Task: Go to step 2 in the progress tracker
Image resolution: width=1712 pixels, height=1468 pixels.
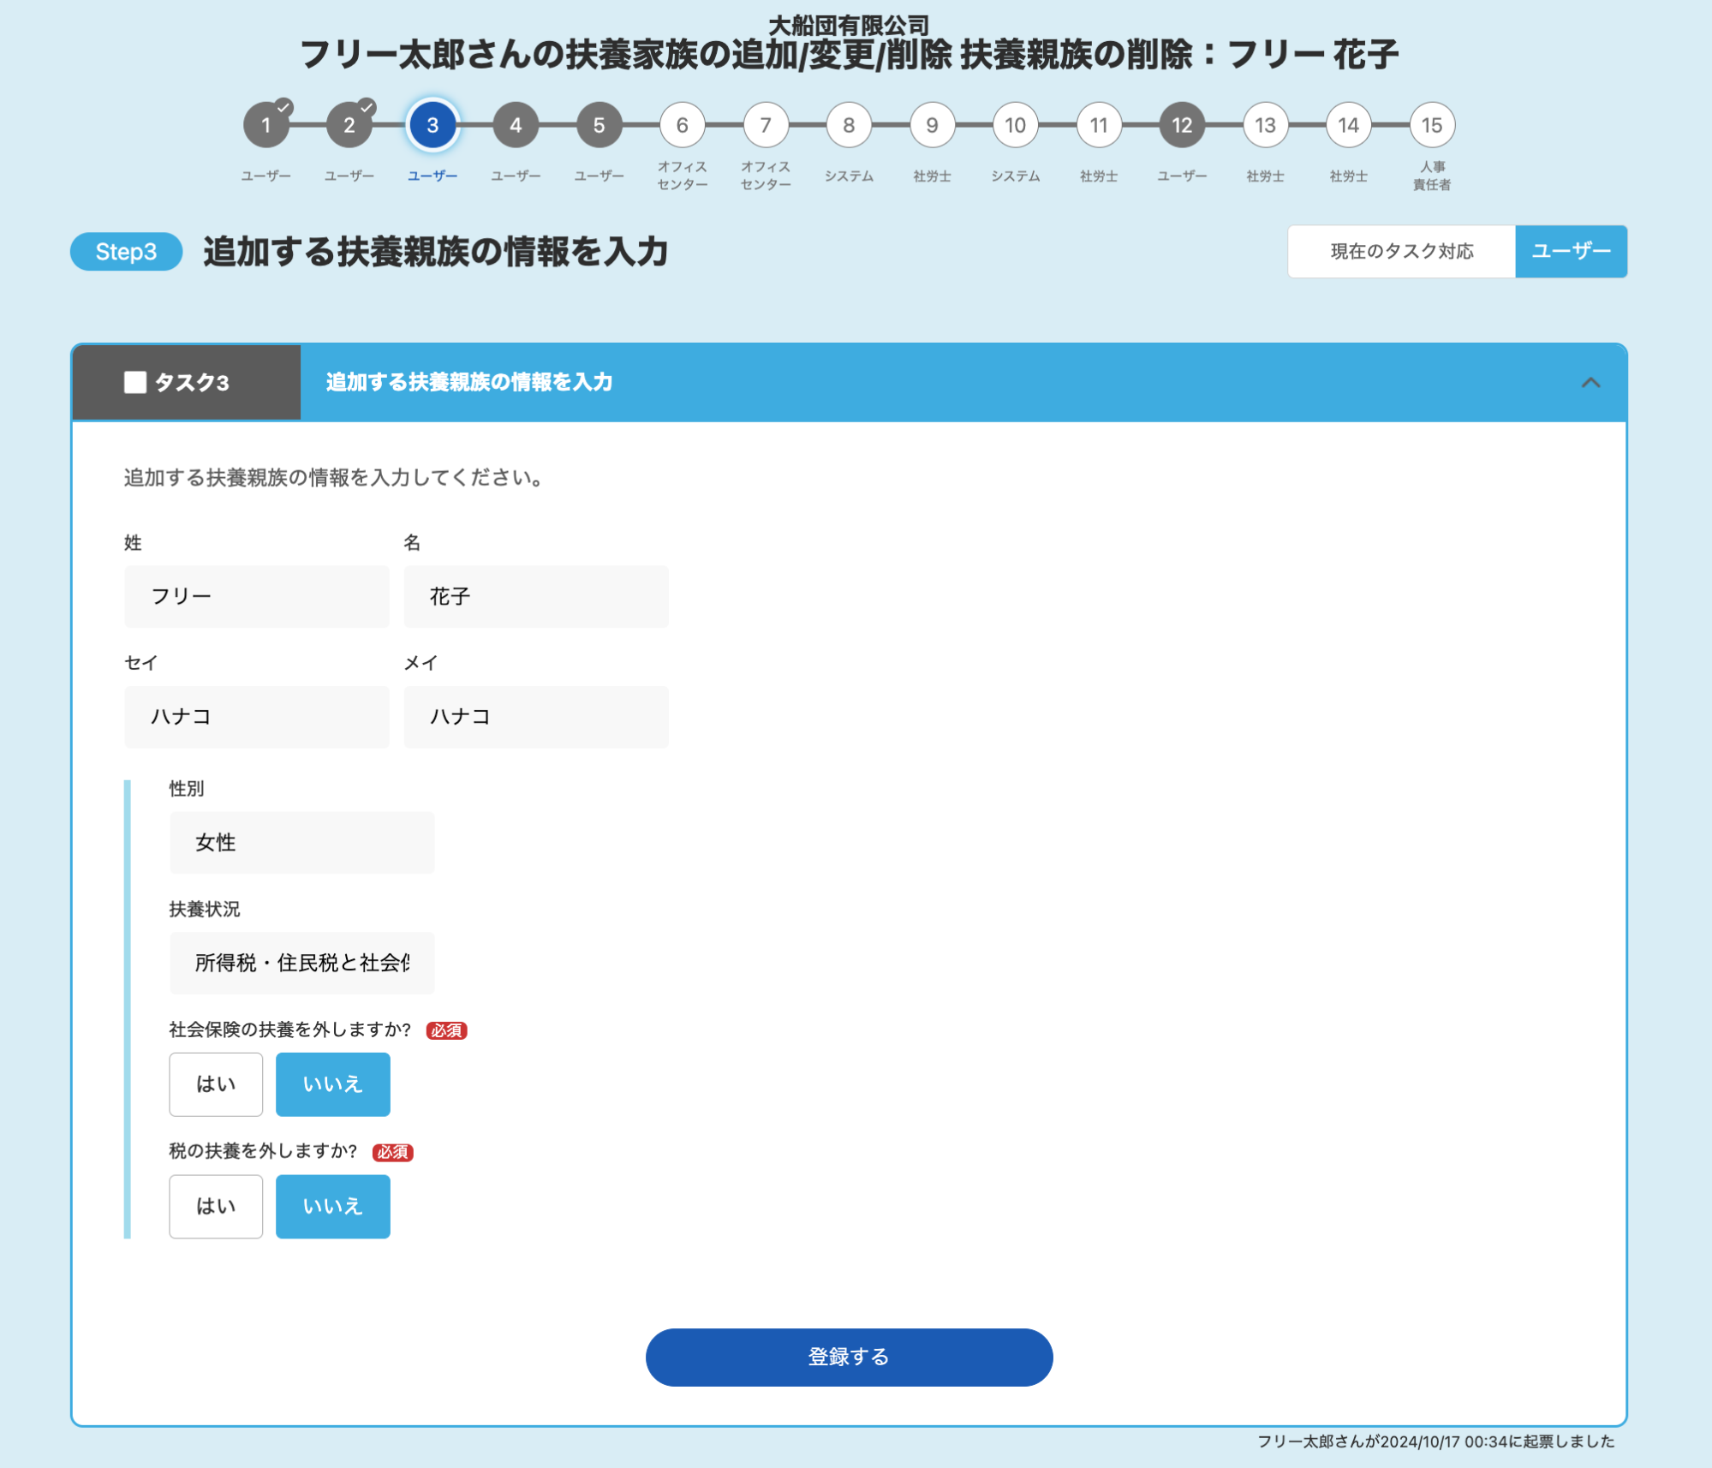Action: 349,125
